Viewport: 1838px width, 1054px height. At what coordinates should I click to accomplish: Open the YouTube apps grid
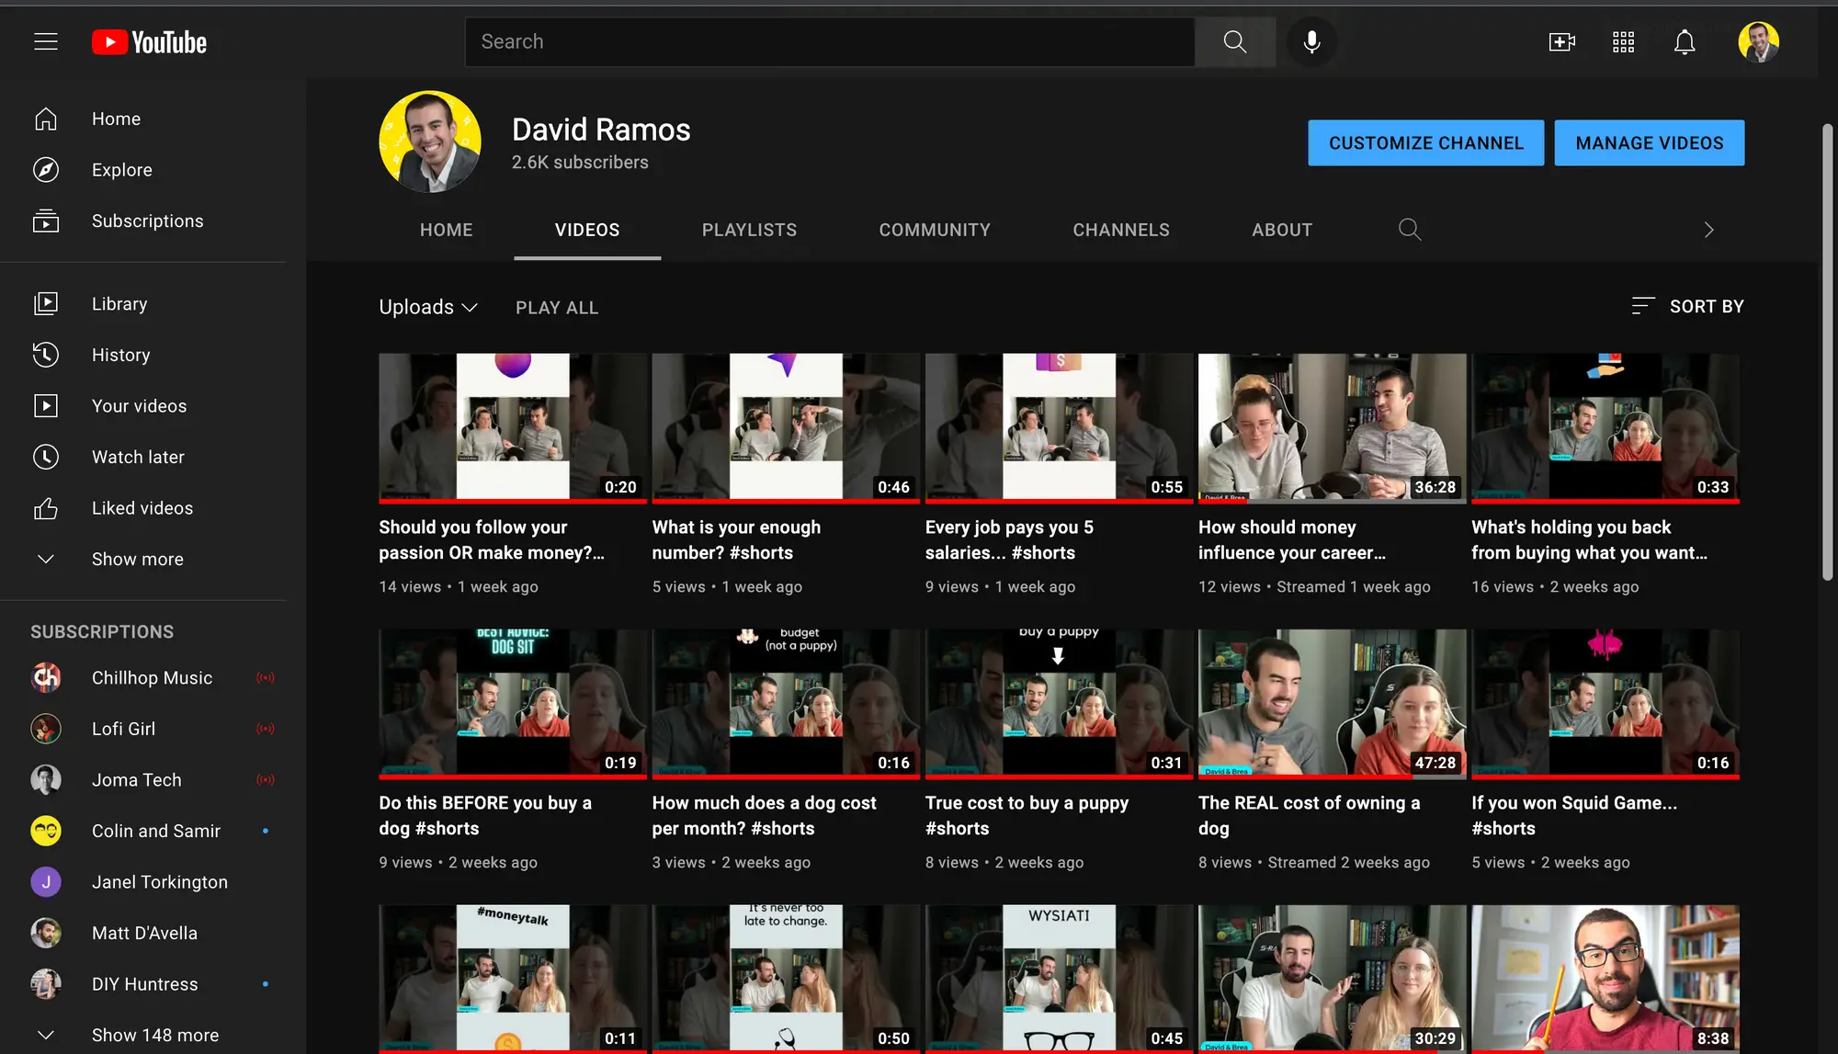[x=1623, y=42]
